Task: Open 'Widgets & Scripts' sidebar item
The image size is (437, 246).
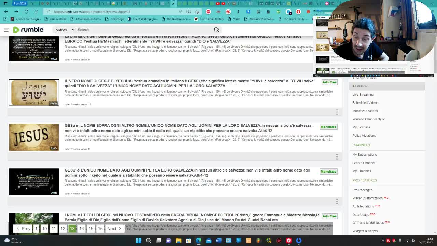Action: tap(365, 231)
